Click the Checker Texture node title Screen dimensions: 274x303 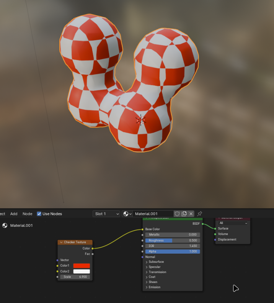click(75, 242)
